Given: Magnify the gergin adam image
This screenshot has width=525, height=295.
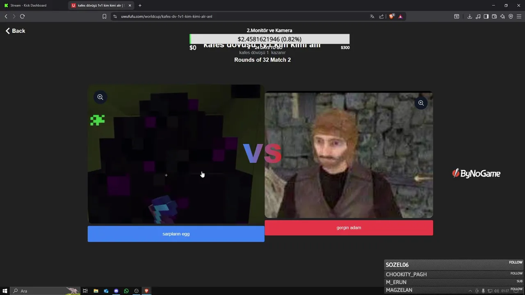Looking at the screenshot, I should [421, 103].
